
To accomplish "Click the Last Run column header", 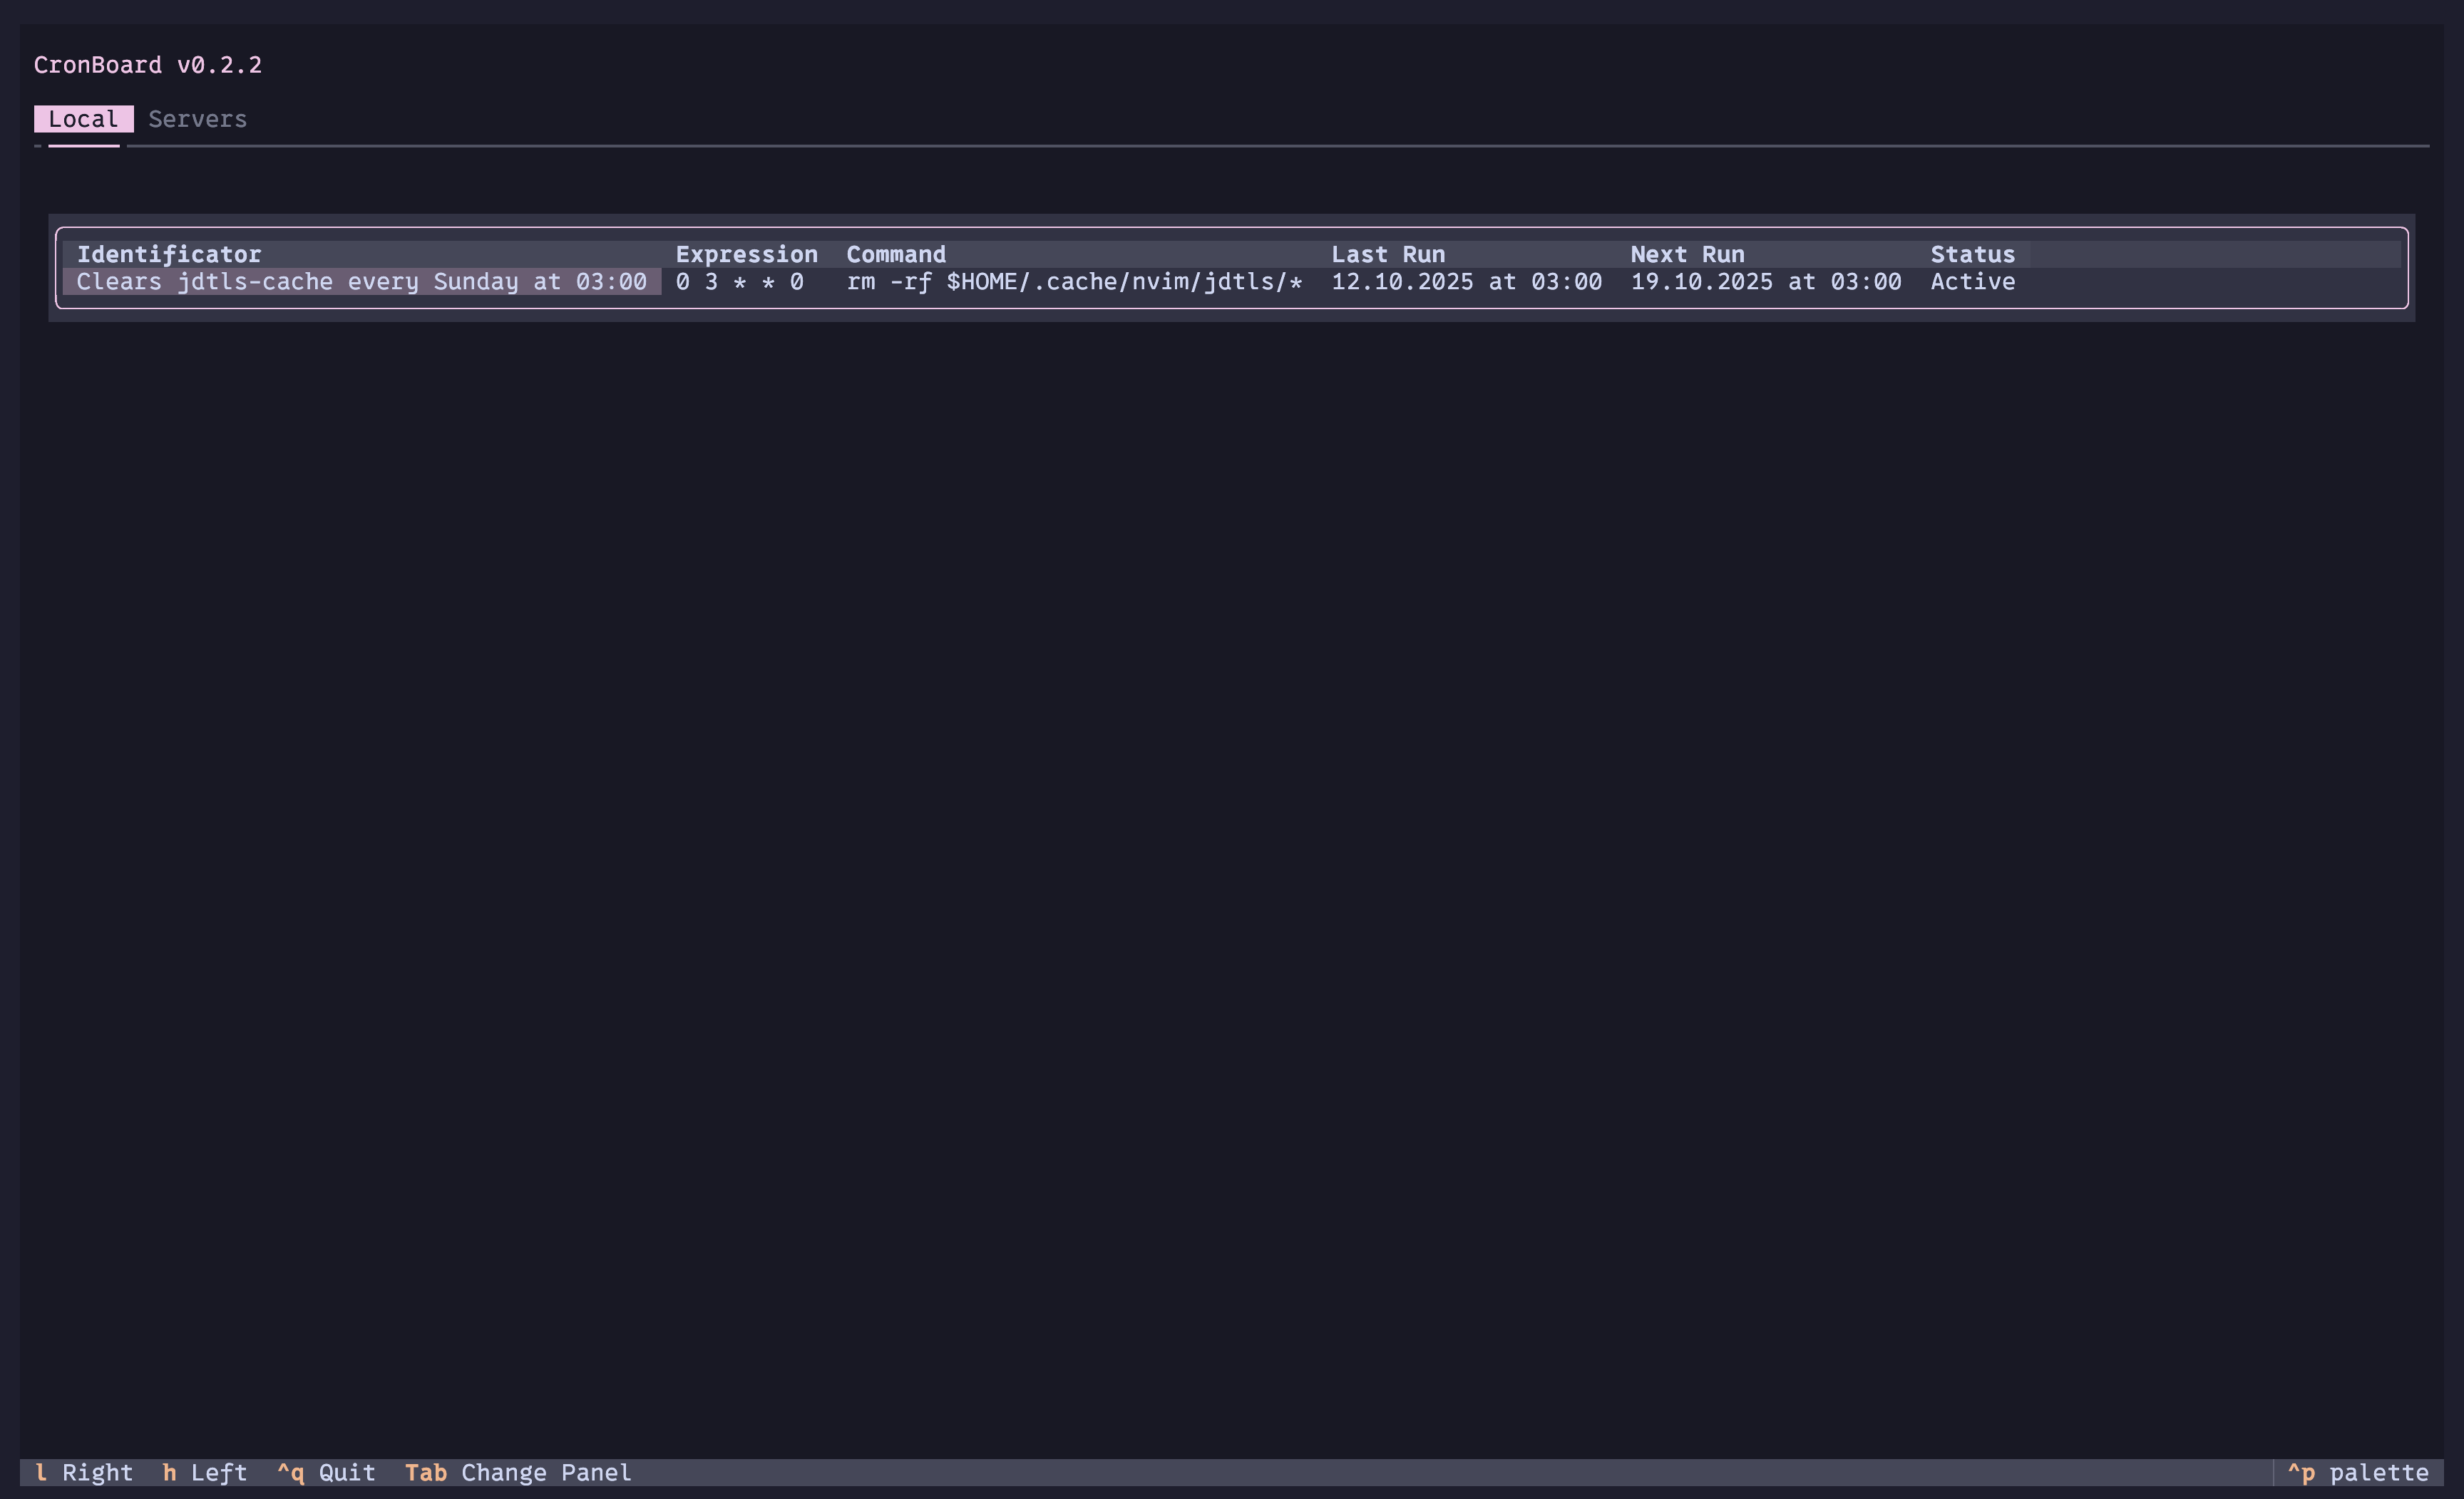I will click(1387, 254).
